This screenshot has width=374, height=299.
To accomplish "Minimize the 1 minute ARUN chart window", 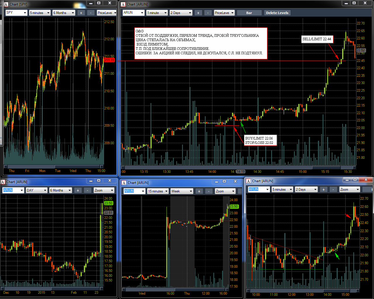I will coord(346,3).
